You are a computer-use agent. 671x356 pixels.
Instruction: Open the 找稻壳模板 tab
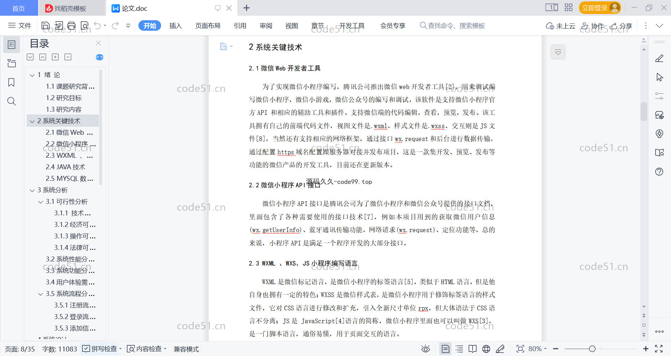point(72,8)
